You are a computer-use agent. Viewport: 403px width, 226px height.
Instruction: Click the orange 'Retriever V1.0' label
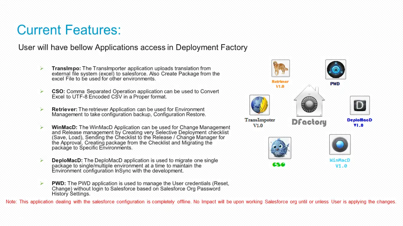tap(280, 84)
